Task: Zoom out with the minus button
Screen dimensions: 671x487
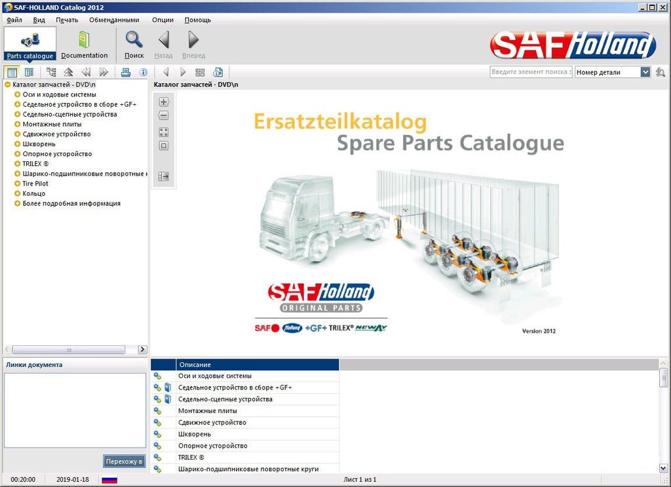Action: [164, 115]
